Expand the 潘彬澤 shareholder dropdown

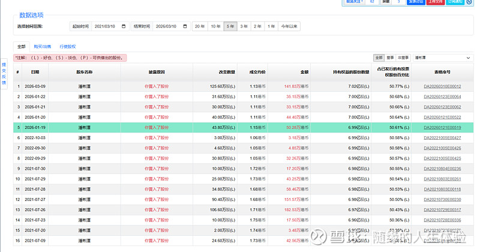point(443,58)
